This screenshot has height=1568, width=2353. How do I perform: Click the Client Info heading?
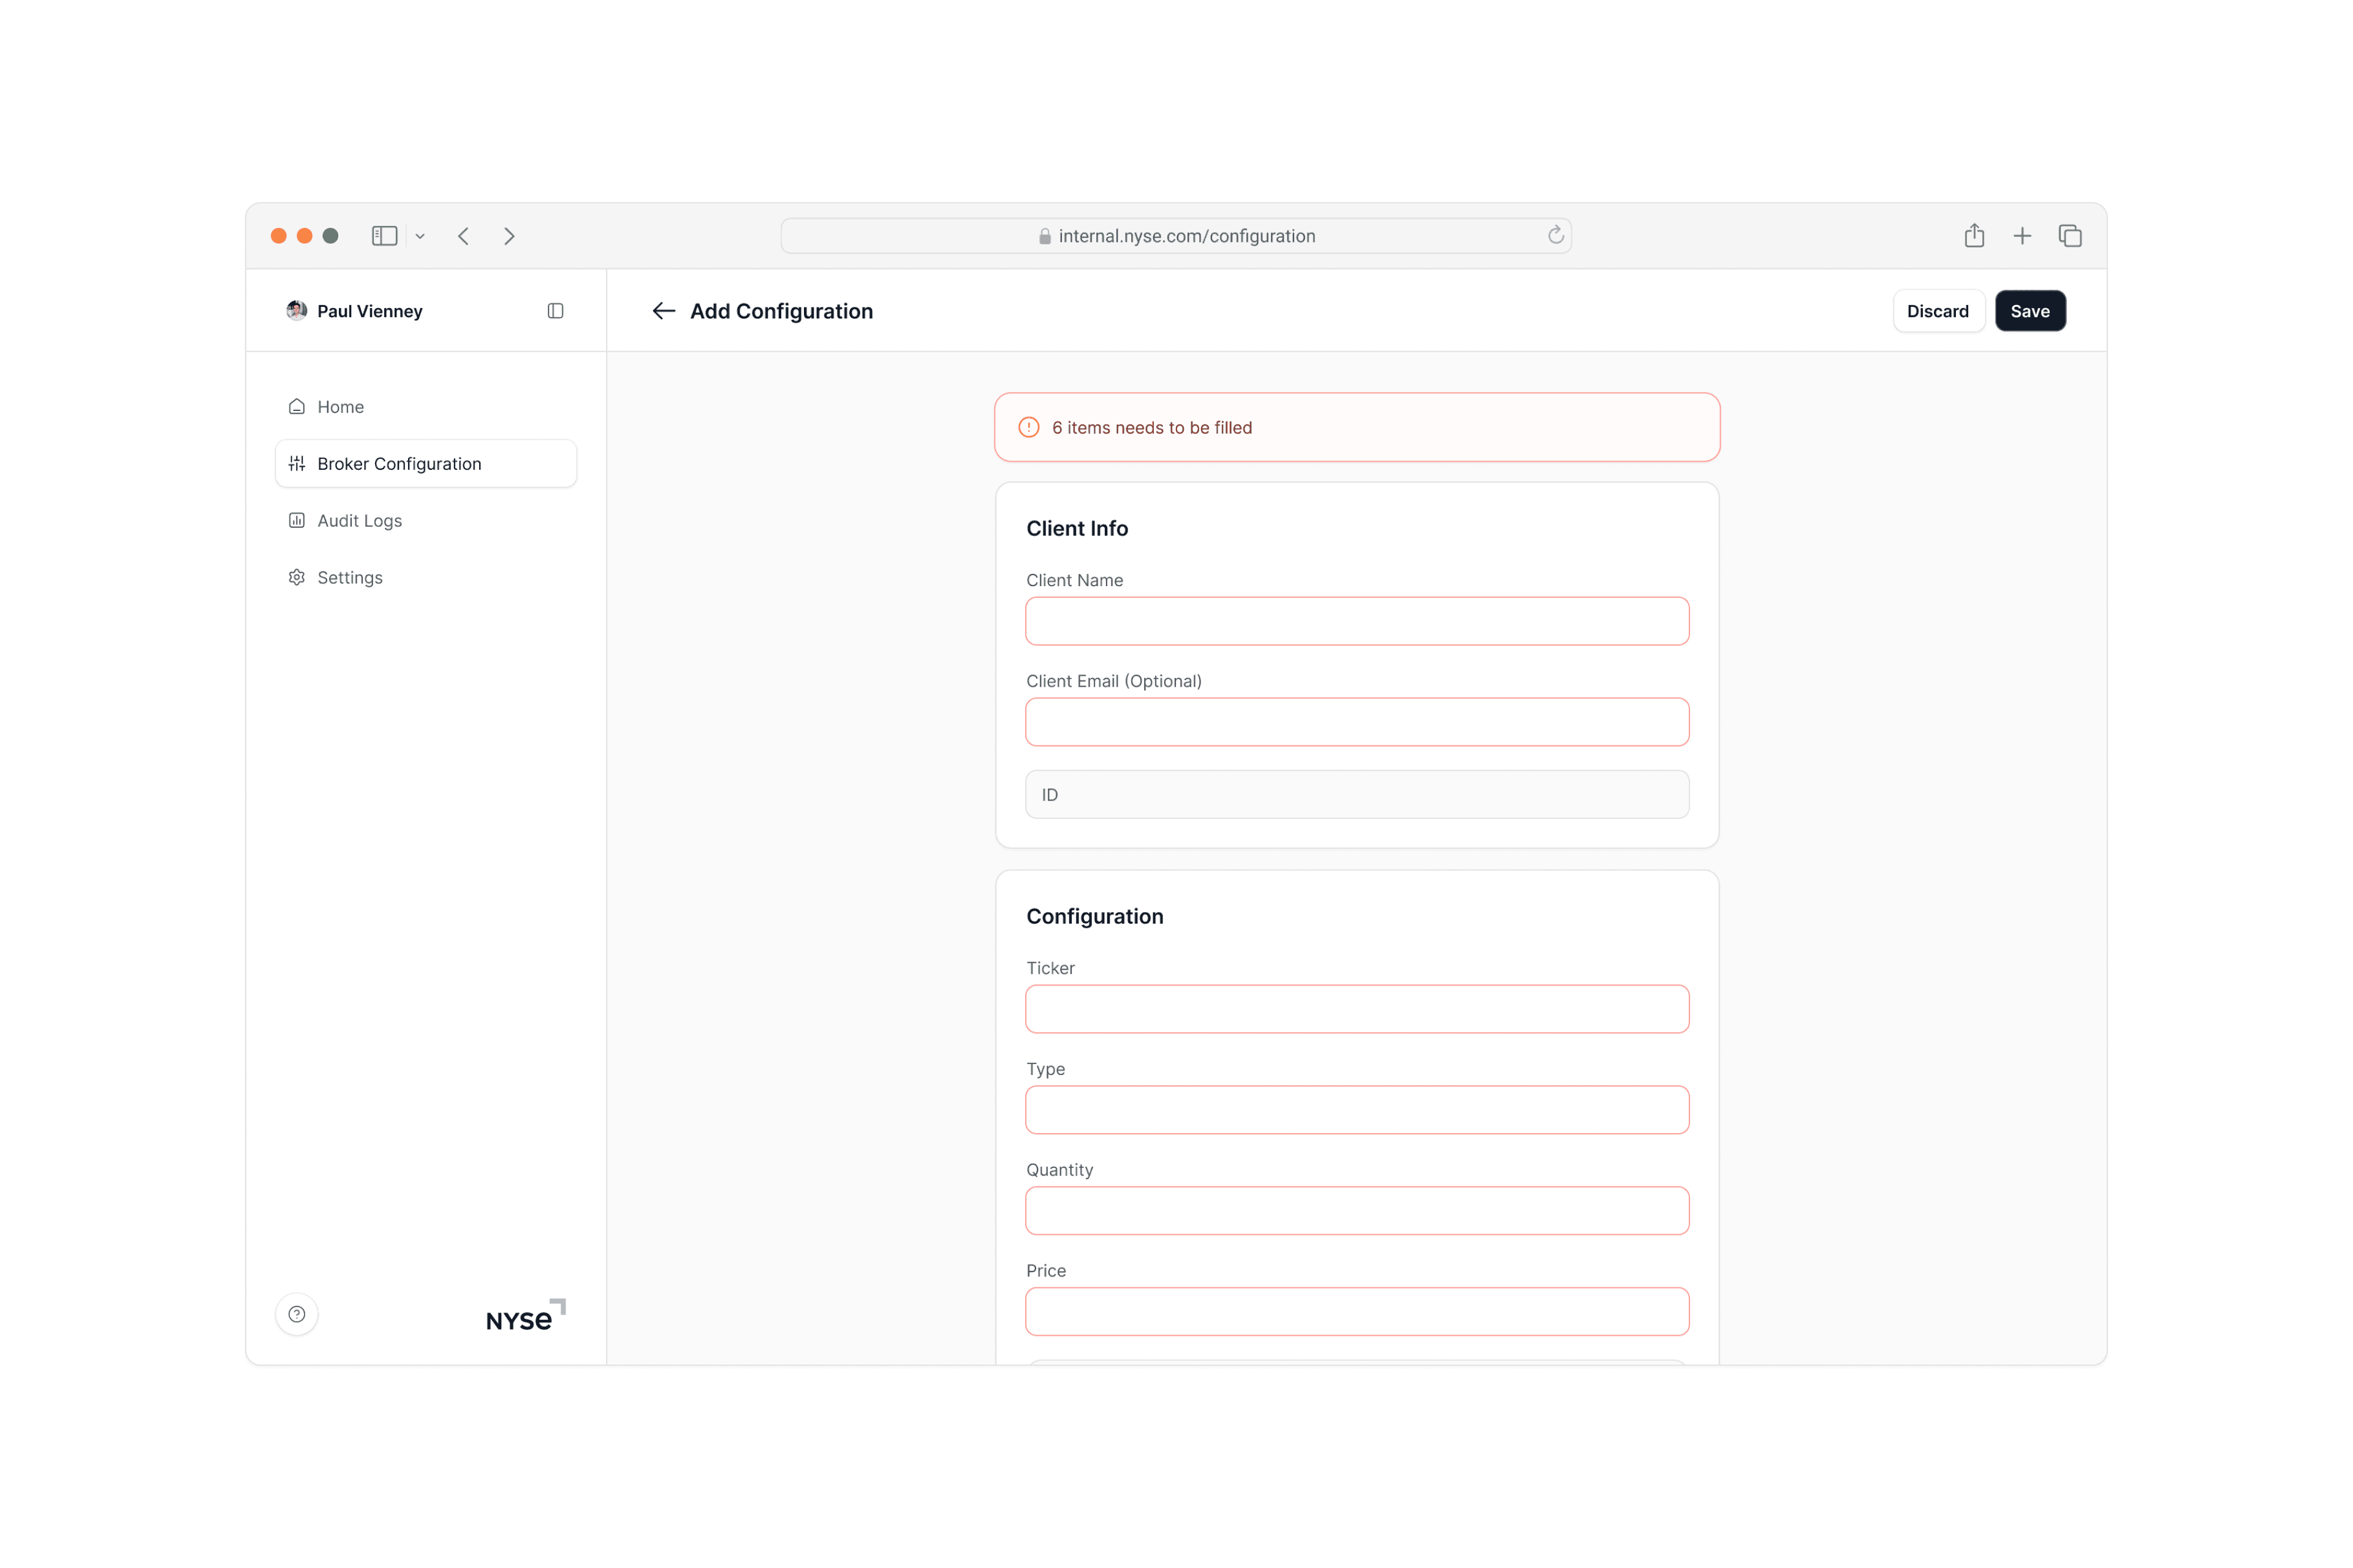[x=1077, y=528]
